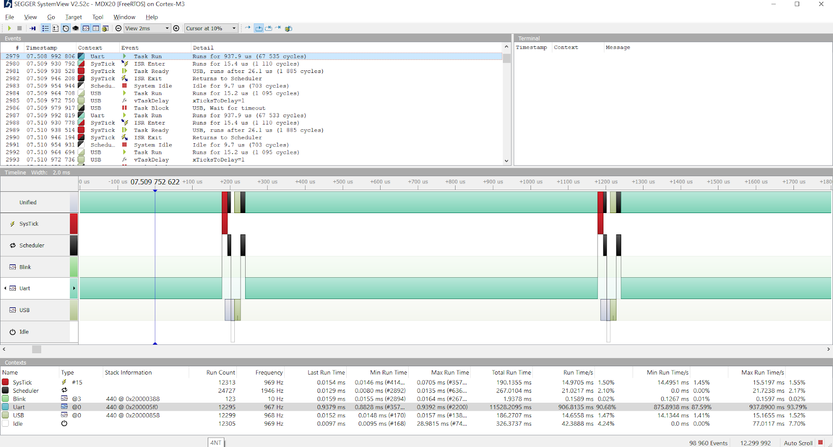Viewport: 833px width, 447px height.
Task: Click USB's task type icon in Contexts
Action: coord(64,415)
